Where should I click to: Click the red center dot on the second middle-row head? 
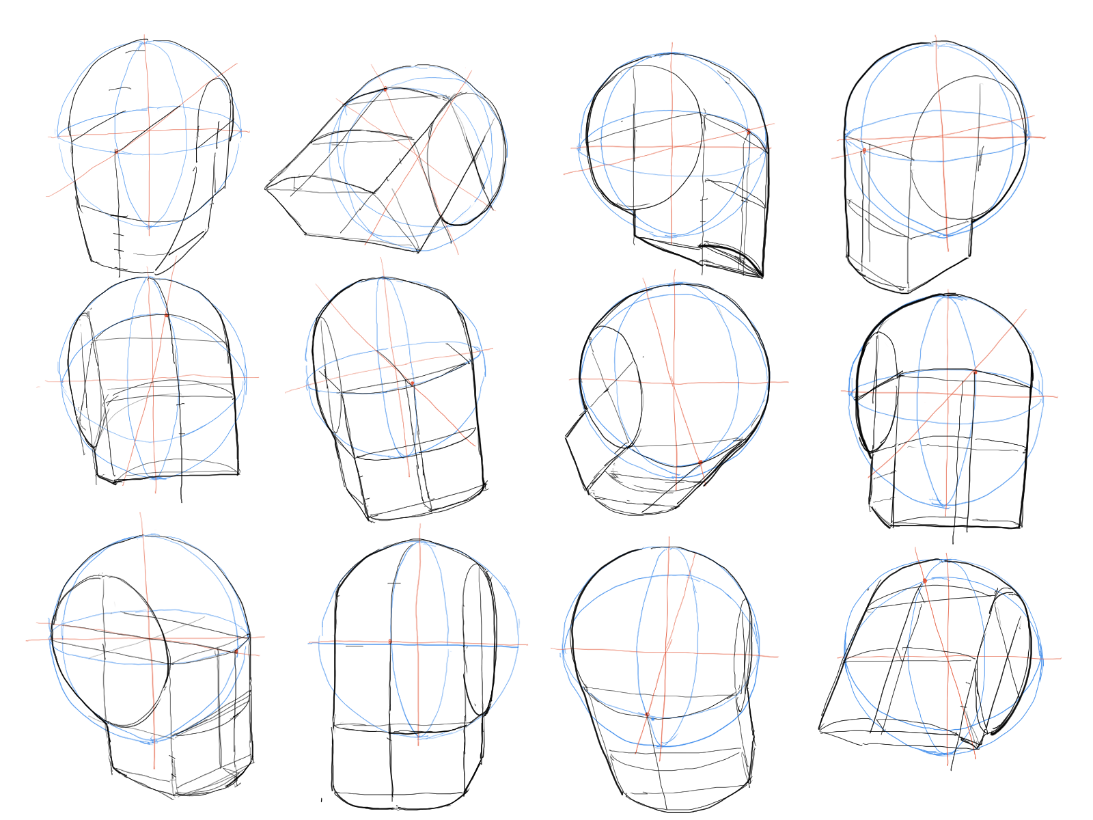point(412,383)
